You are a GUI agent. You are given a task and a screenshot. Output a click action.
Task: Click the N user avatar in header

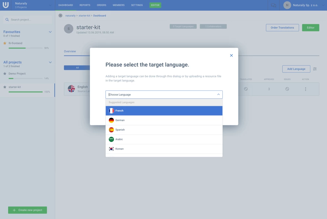287,5
